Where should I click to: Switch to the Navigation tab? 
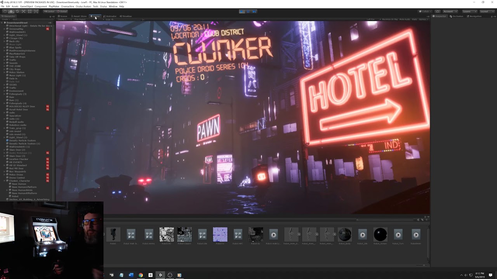pyautogui.click(x=474, y=16)
